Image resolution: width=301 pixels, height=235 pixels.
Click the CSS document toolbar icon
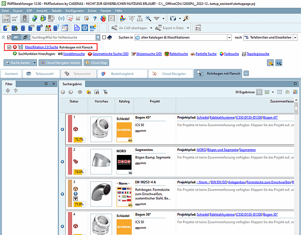77,28
